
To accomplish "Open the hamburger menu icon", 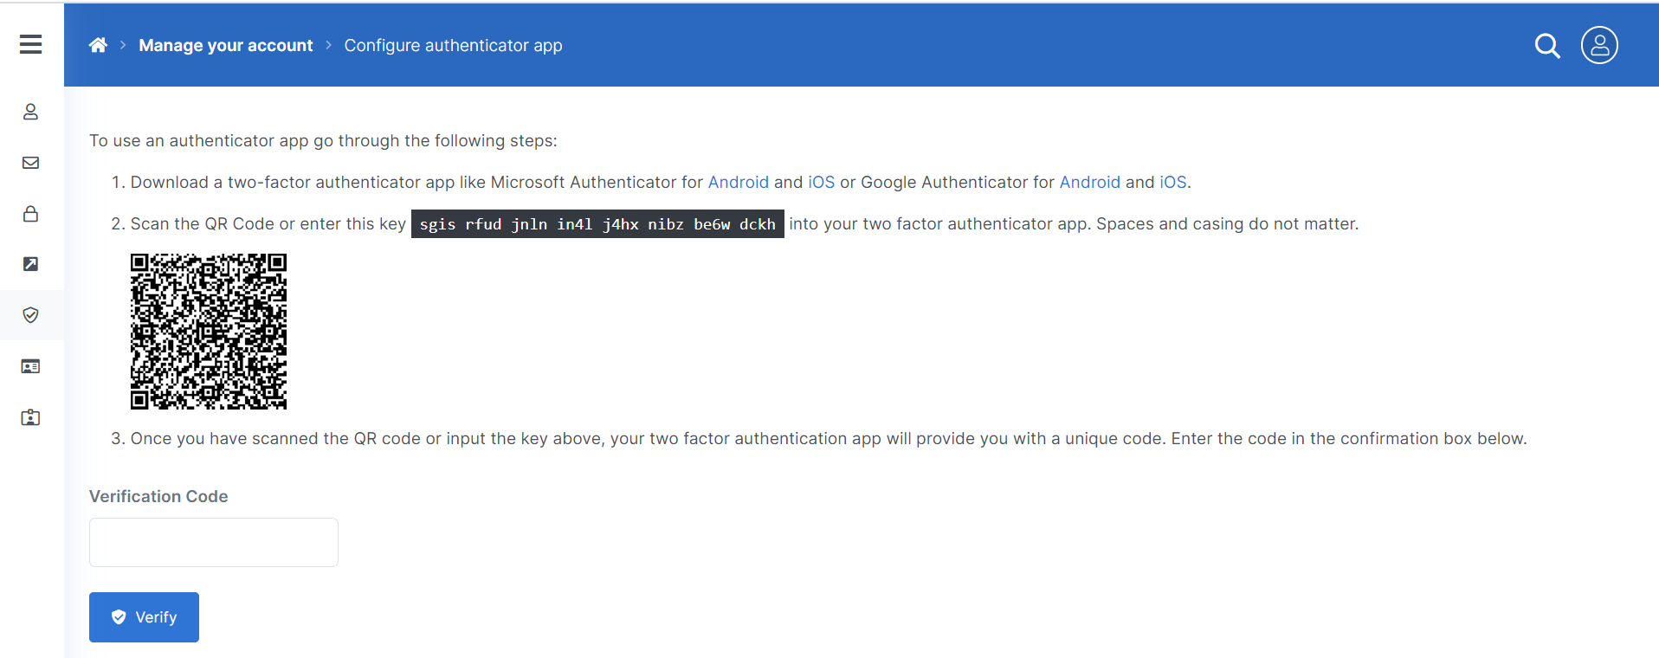I will click(x=31, y=44).
